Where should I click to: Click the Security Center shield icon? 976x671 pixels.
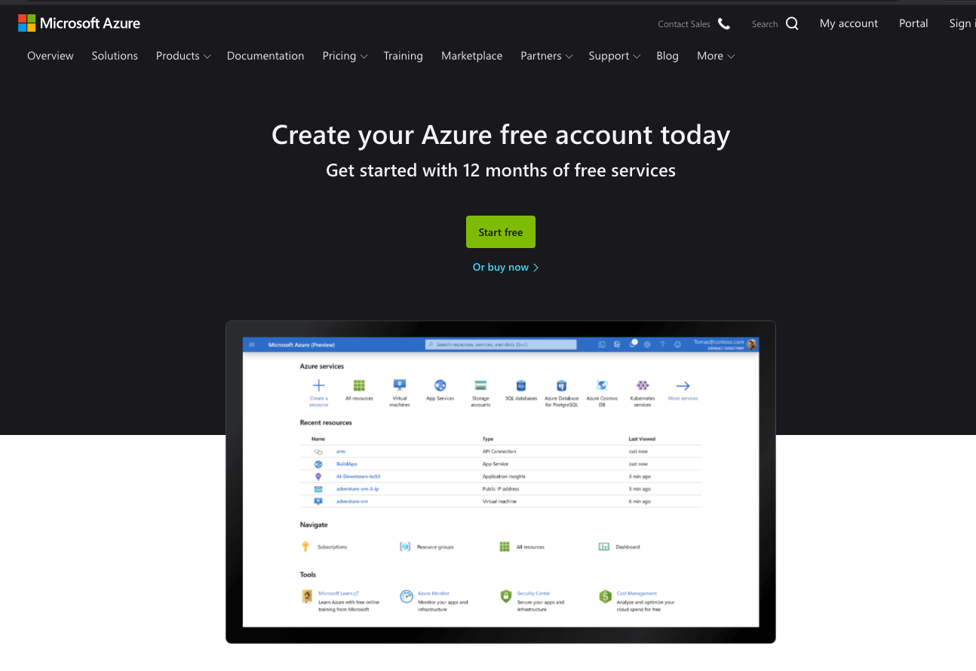[506, 596]
